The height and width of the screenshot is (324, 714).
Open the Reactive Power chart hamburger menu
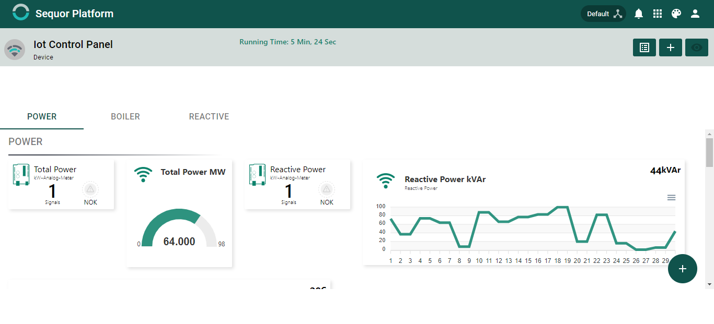point(672,197)
